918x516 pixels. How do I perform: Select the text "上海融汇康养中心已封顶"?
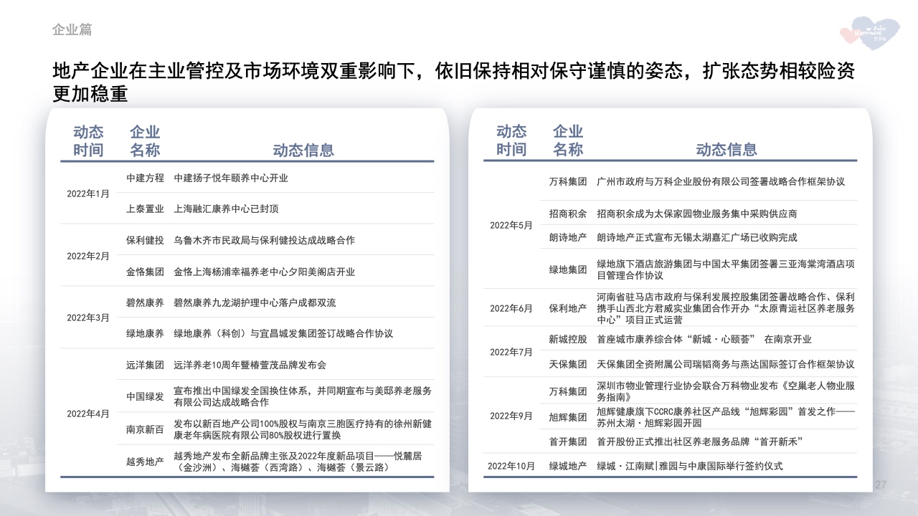pyautogui.click(x=226, y=209)
